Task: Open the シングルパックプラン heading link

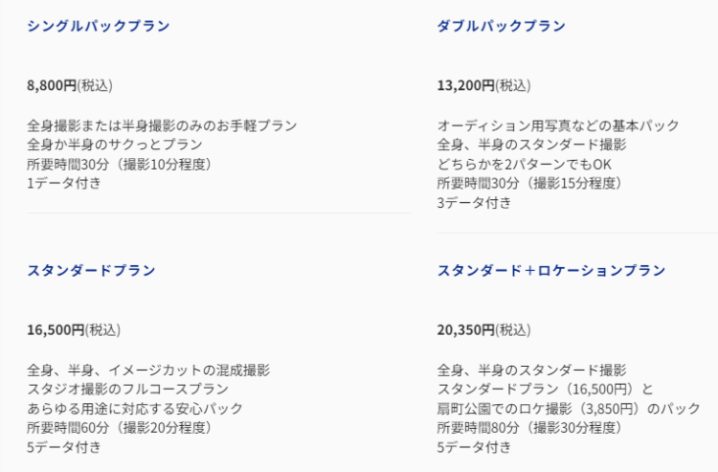Action: point(99,26)
